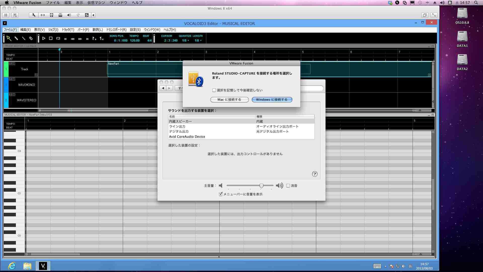483x272 pixels.
Task: Take a VMware snapshot with toolbar button
Action: point(15,15)
